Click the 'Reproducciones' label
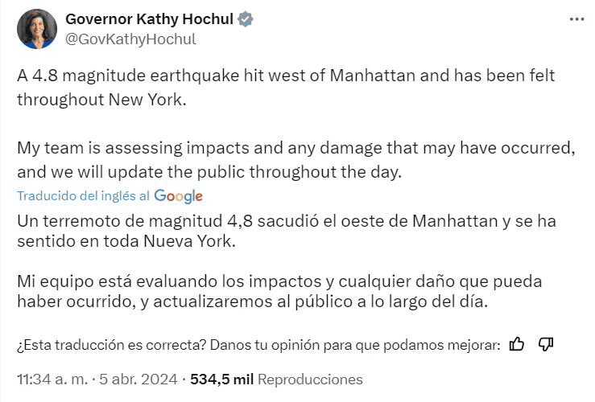This screenshot has height=402, width=595. [310, 379]
